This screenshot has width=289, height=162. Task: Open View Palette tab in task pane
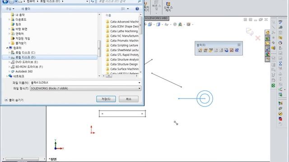(267, 49)
